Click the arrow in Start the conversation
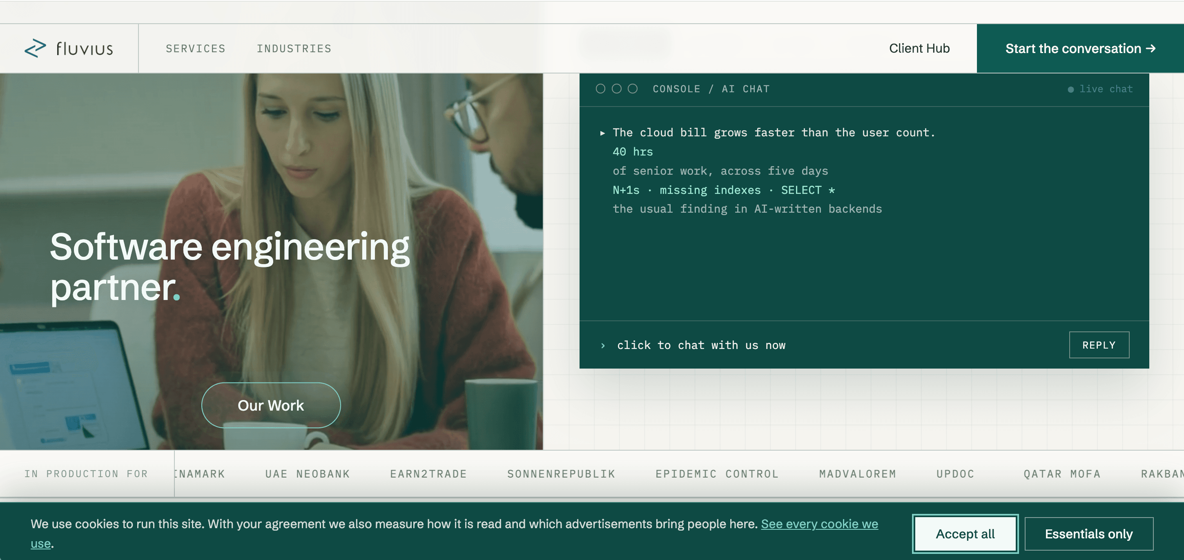 click(1151, 48)
